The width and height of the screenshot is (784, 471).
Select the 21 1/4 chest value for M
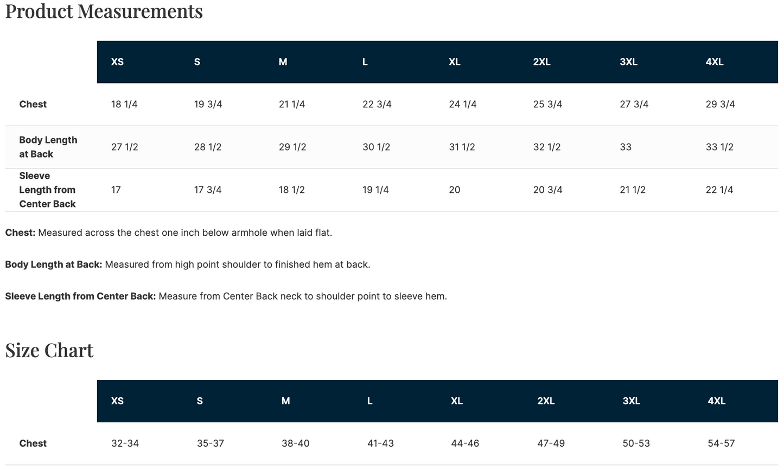292,104
